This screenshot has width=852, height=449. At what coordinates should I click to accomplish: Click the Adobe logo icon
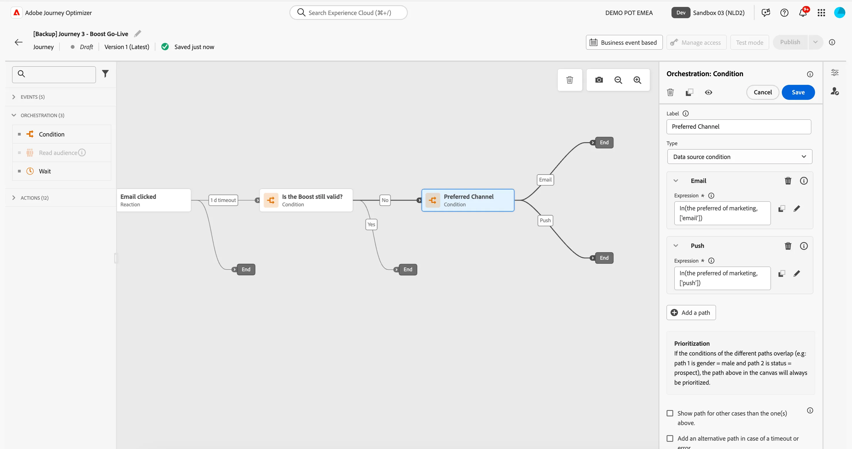pyautogui.click(x=16, y=13)
